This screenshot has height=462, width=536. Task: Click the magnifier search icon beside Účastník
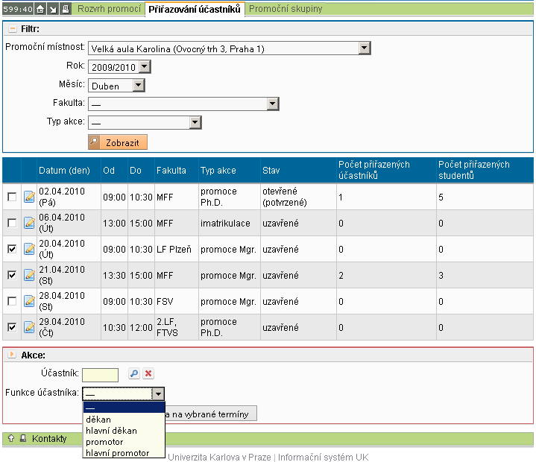134,374
